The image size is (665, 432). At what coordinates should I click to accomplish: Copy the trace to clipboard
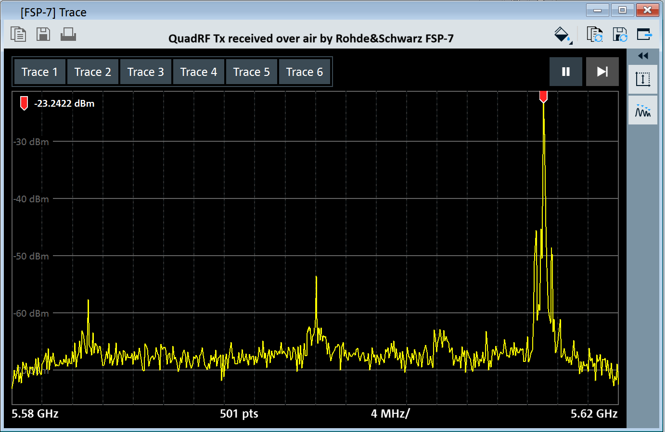click(18, 35)
